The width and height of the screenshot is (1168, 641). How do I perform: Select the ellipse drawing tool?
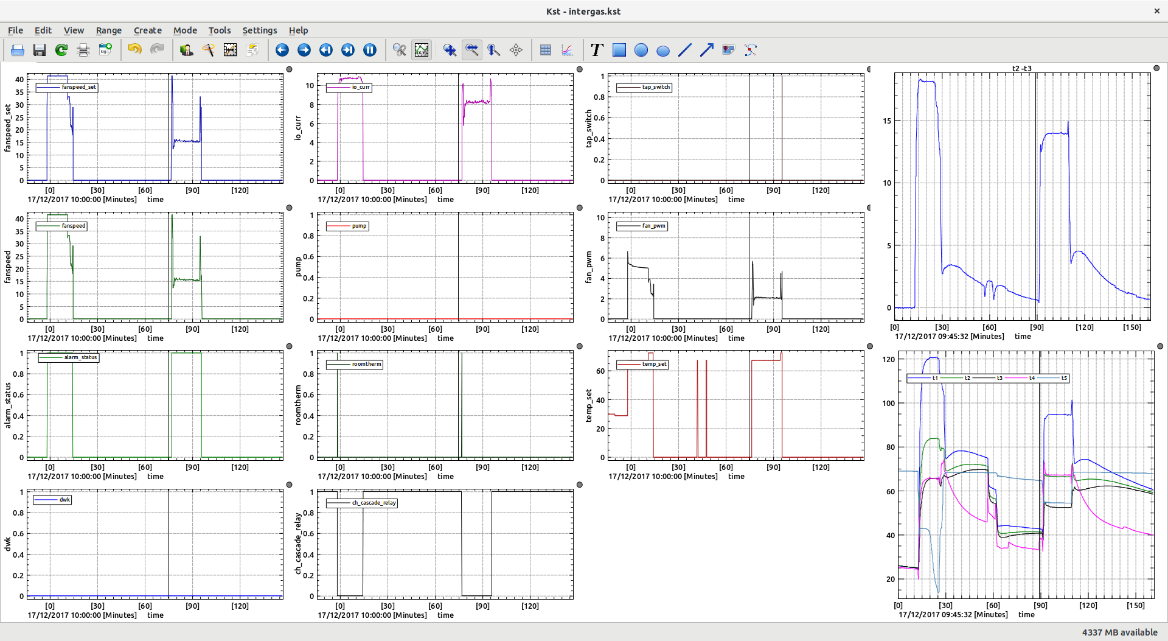coord(663,50)
